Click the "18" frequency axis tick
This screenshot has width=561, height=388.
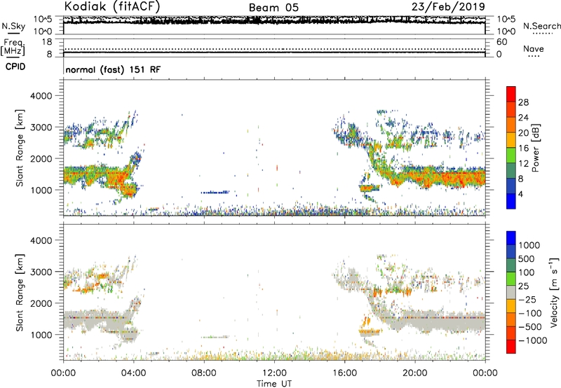pos(47,42)
